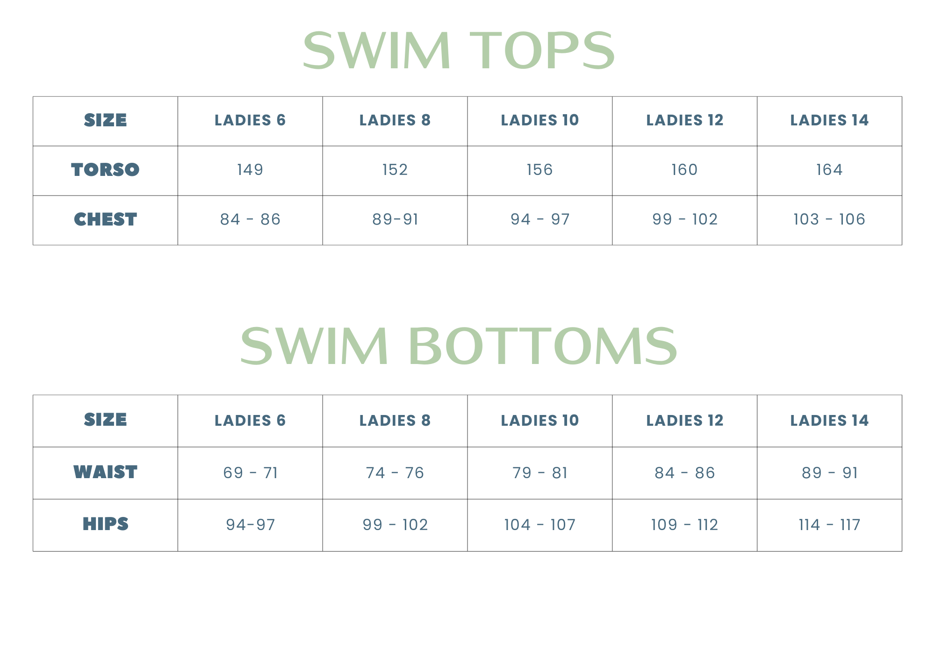The width and height of the screenshot is (935, 655).
Task: Click LADIES 14 header in Swim Bottoms table
Action: tap(829, 421)
